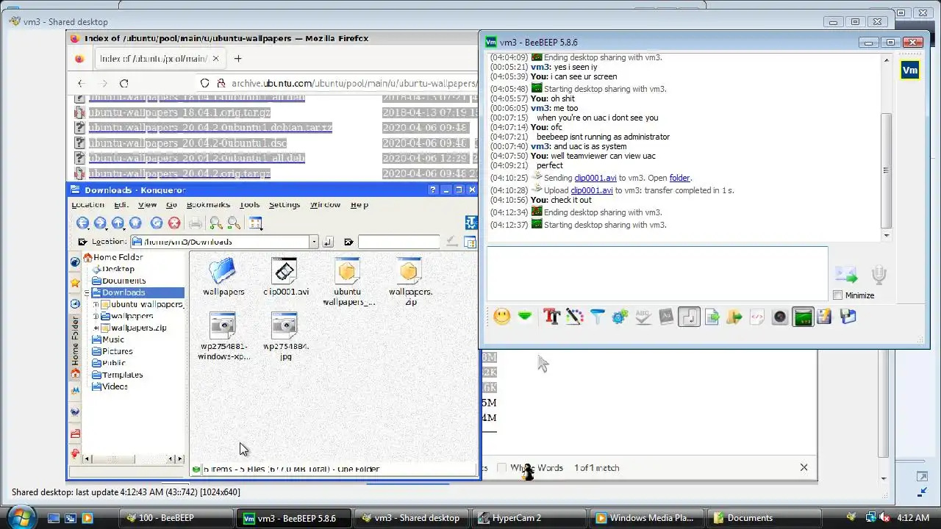Open Windows Start orb
This screenshot has height=529, width=941.
point(20,517)
